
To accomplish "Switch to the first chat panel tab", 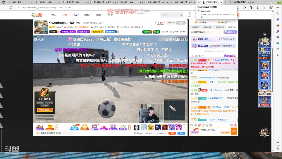I will coord(195,27).
